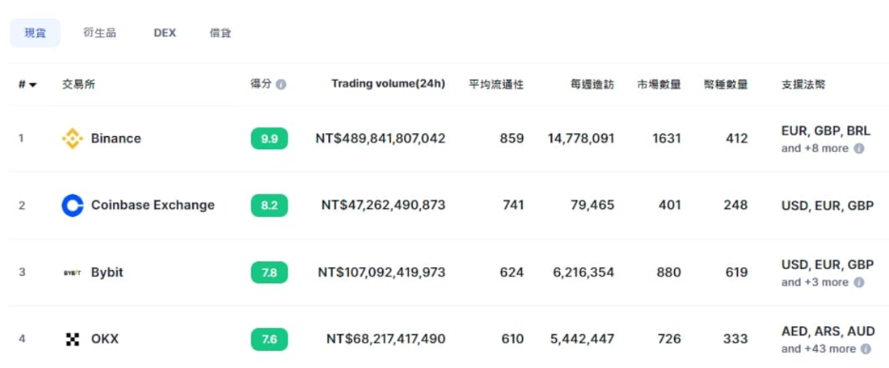Click the info icon next to 得分
889x368 pixels.
[x=281, y=85]
